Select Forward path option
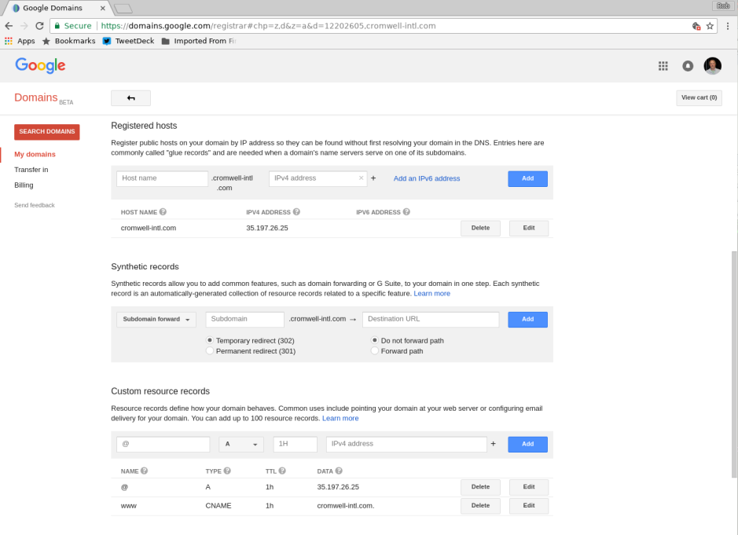The image size is (738, 535). pyautogui.click(x=375, y=351)
